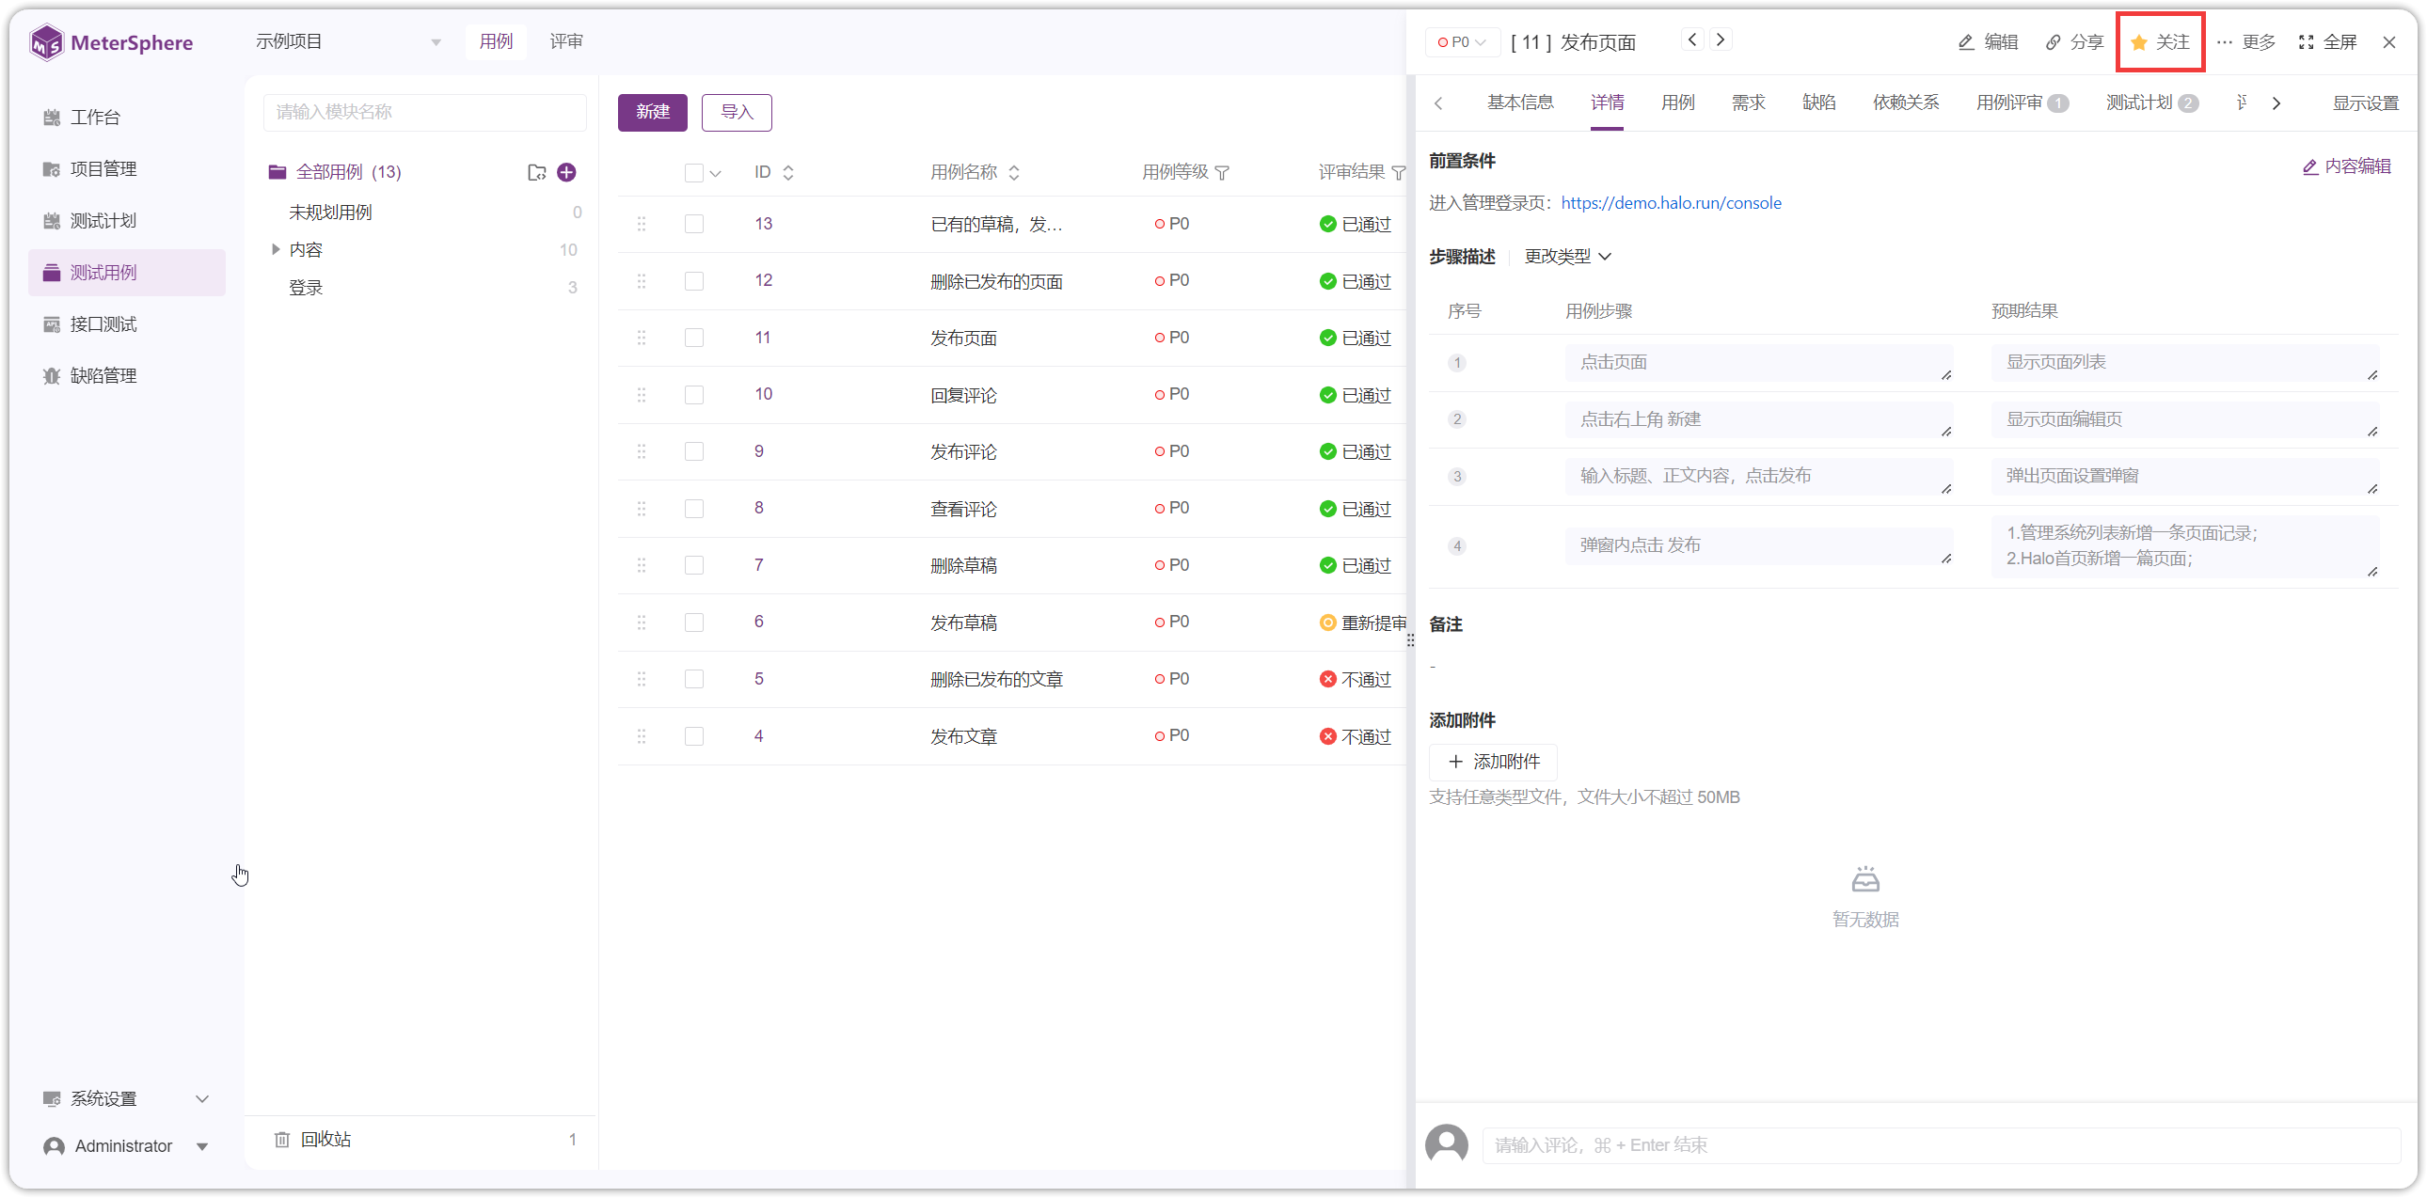This screenshot has width=2427, height=1198.
Task: Open the P0 priority dropdown in detail header
Action: tap(1461, 42)
